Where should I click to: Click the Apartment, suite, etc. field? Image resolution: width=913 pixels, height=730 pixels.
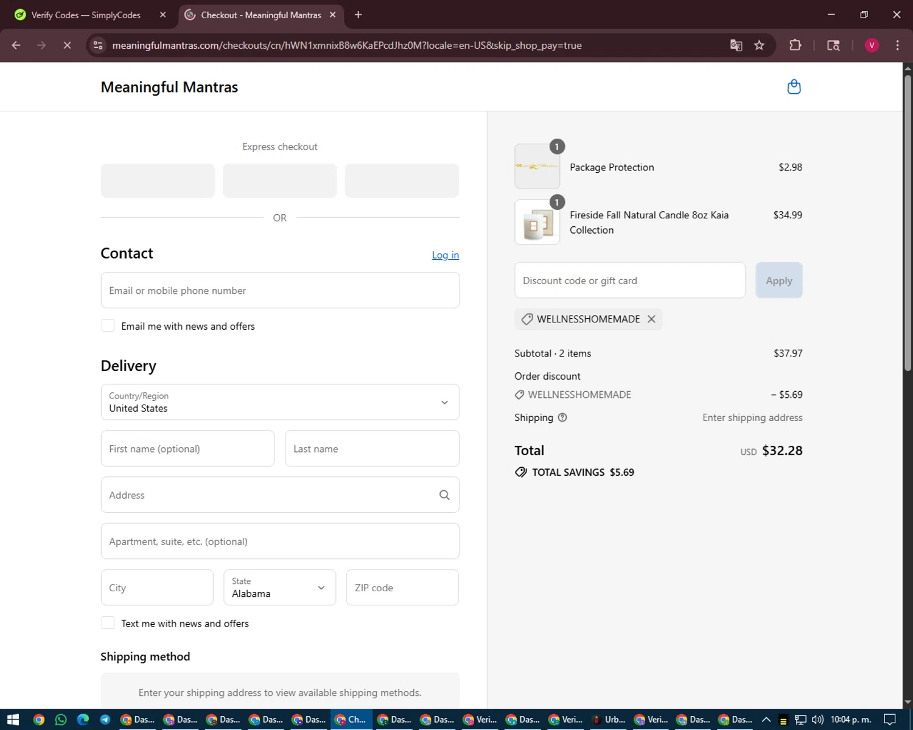[x=280, y=541]
